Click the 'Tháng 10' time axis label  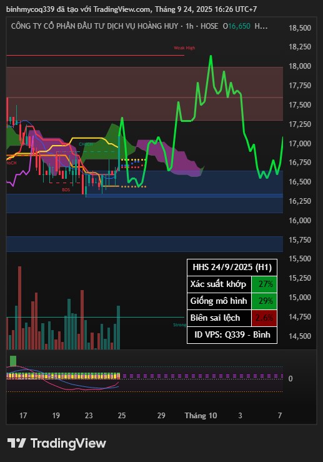(201, 416)
